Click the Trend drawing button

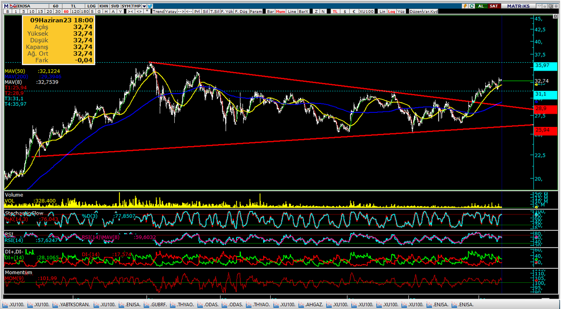click(158, 11)
